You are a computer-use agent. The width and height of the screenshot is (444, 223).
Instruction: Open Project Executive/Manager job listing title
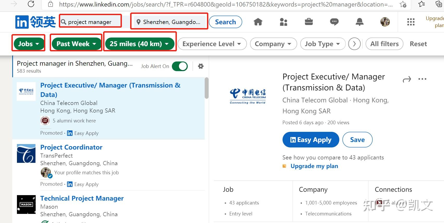110,90
